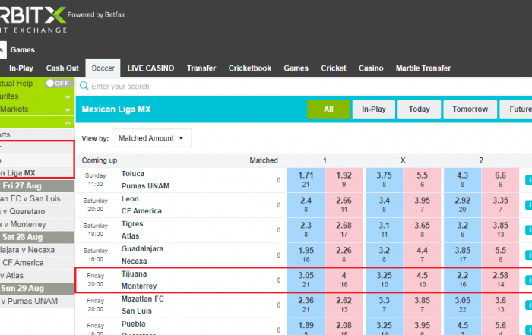Open the Cricket tab
Viewport: 532px width, 335px height.
pyautogui.click(x=334, y=68)
